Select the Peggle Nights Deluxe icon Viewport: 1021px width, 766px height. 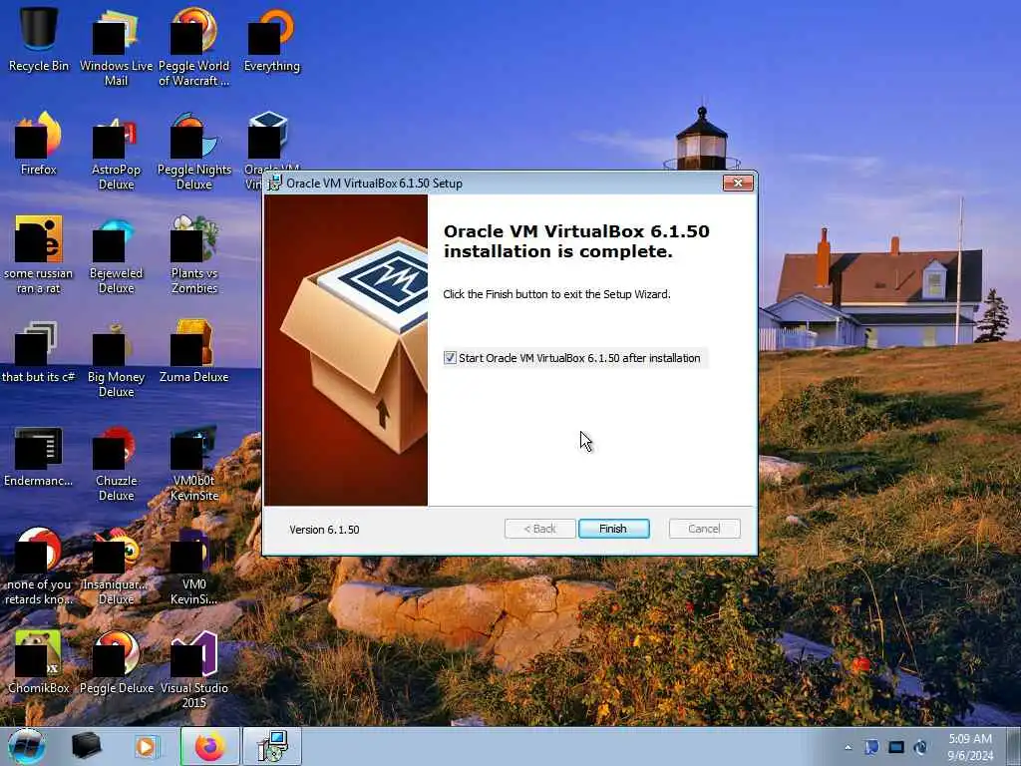pos(194,152)
